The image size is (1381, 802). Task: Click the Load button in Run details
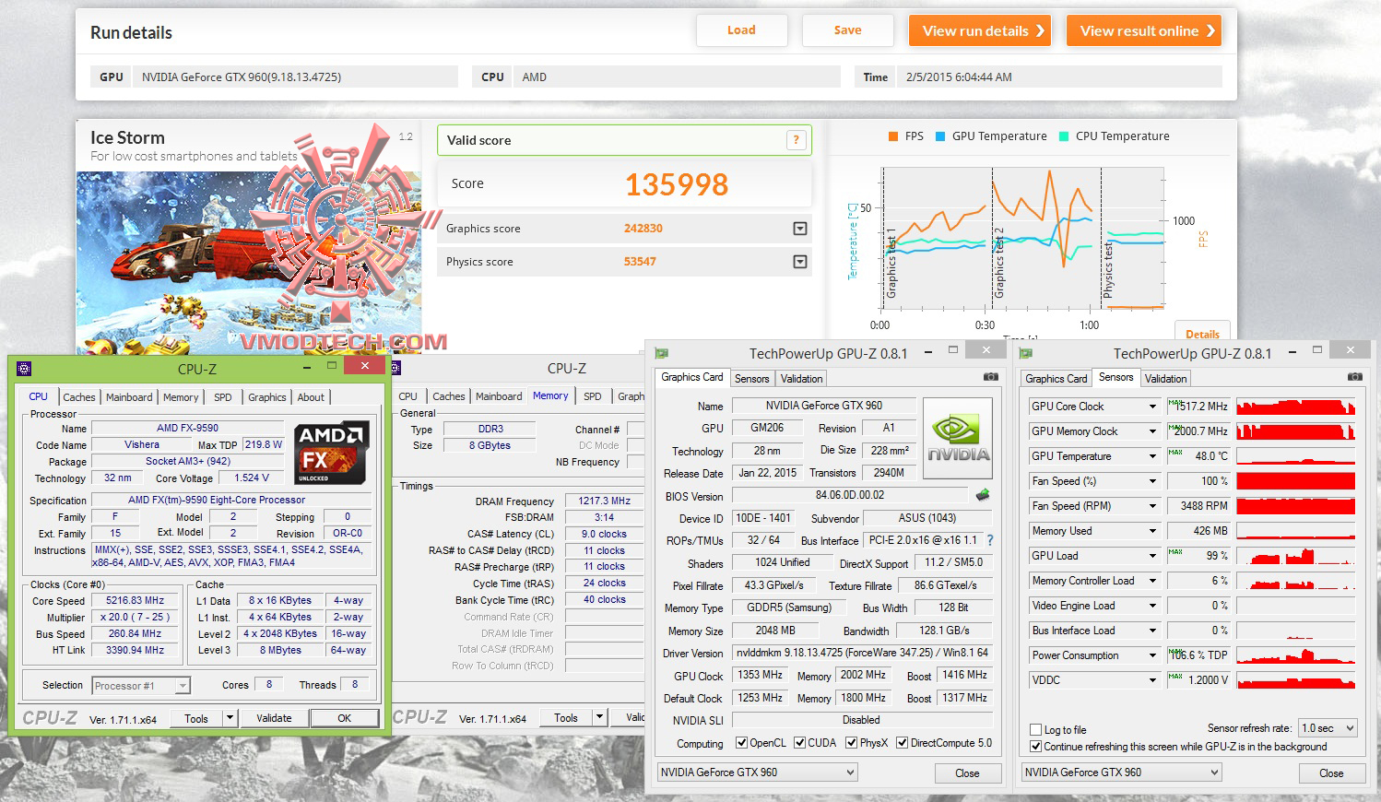point(741,30)
